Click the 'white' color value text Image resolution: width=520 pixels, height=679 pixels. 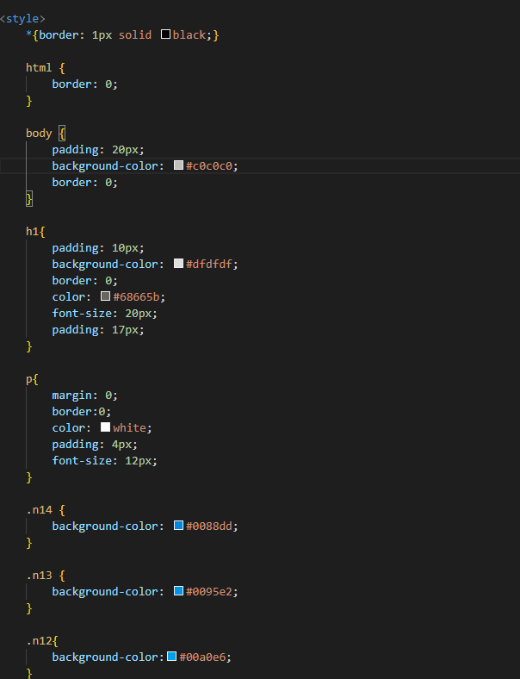coord(129,428)
